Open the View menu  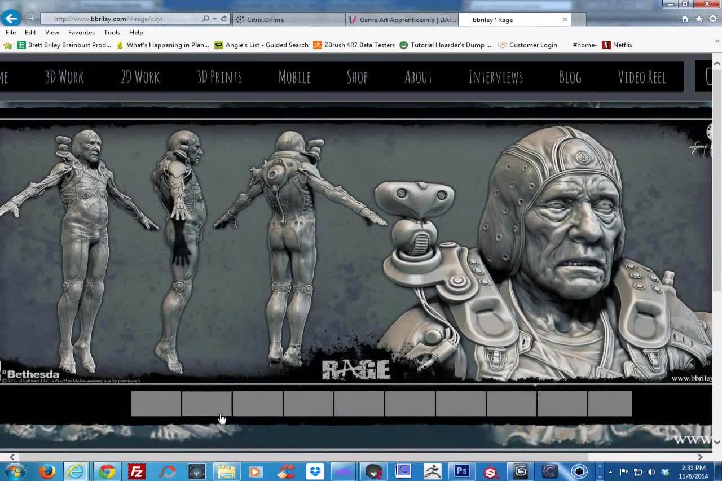point(52,32)
